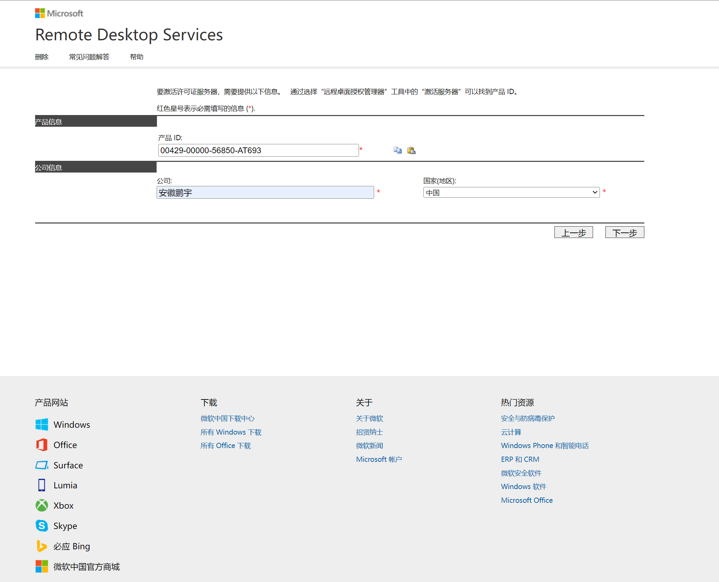
Task: Open the 所有 Windows 下载 link
Action: pos(231,432)
